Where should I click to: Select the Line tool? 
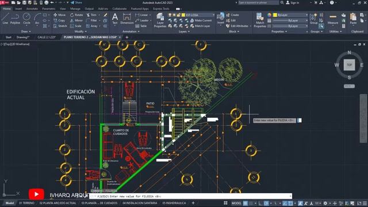(5, 19)
